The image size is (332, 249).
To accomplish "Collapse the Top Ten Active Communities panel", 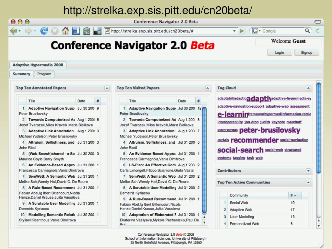I will pyautogui.click(x=308, y=183).
